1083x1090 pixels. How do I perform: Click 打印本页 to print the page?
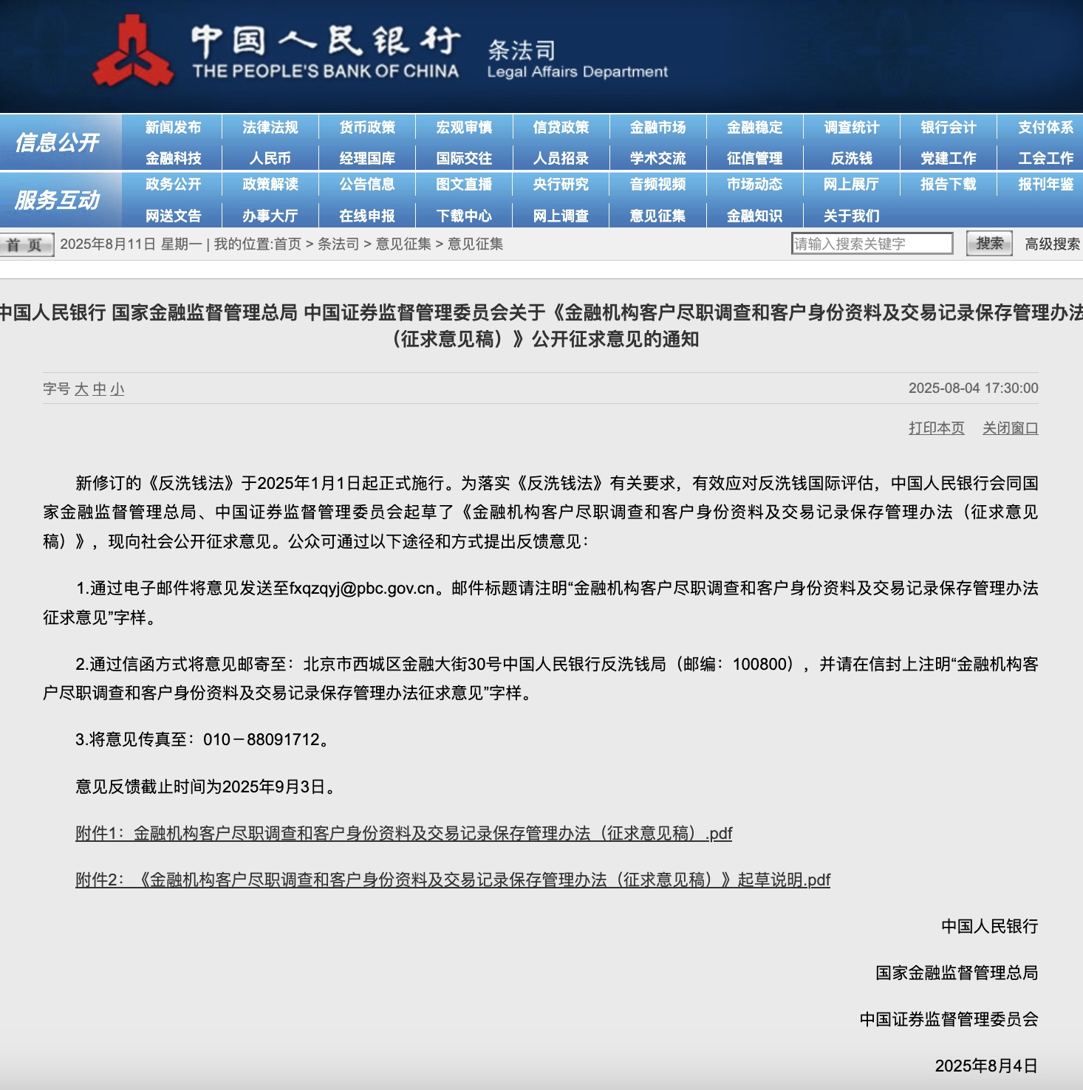click(936, 428)
